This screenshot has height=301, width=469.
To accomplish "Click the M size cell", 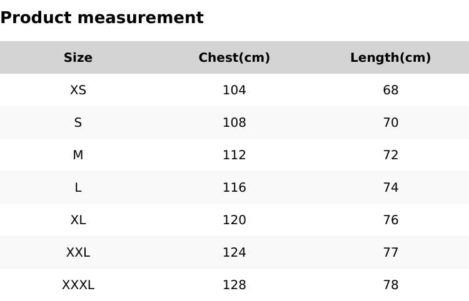I will [78, 155].
